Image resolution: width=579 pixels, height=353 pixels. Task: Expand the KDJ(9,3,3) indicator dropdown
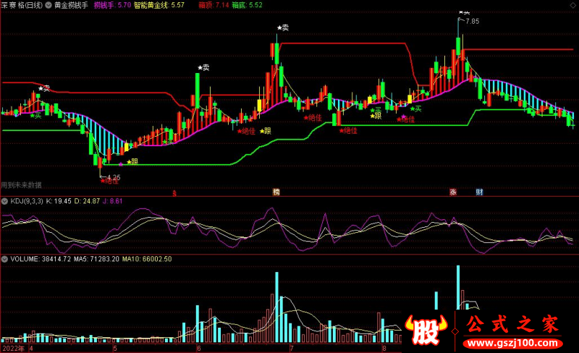5,200
